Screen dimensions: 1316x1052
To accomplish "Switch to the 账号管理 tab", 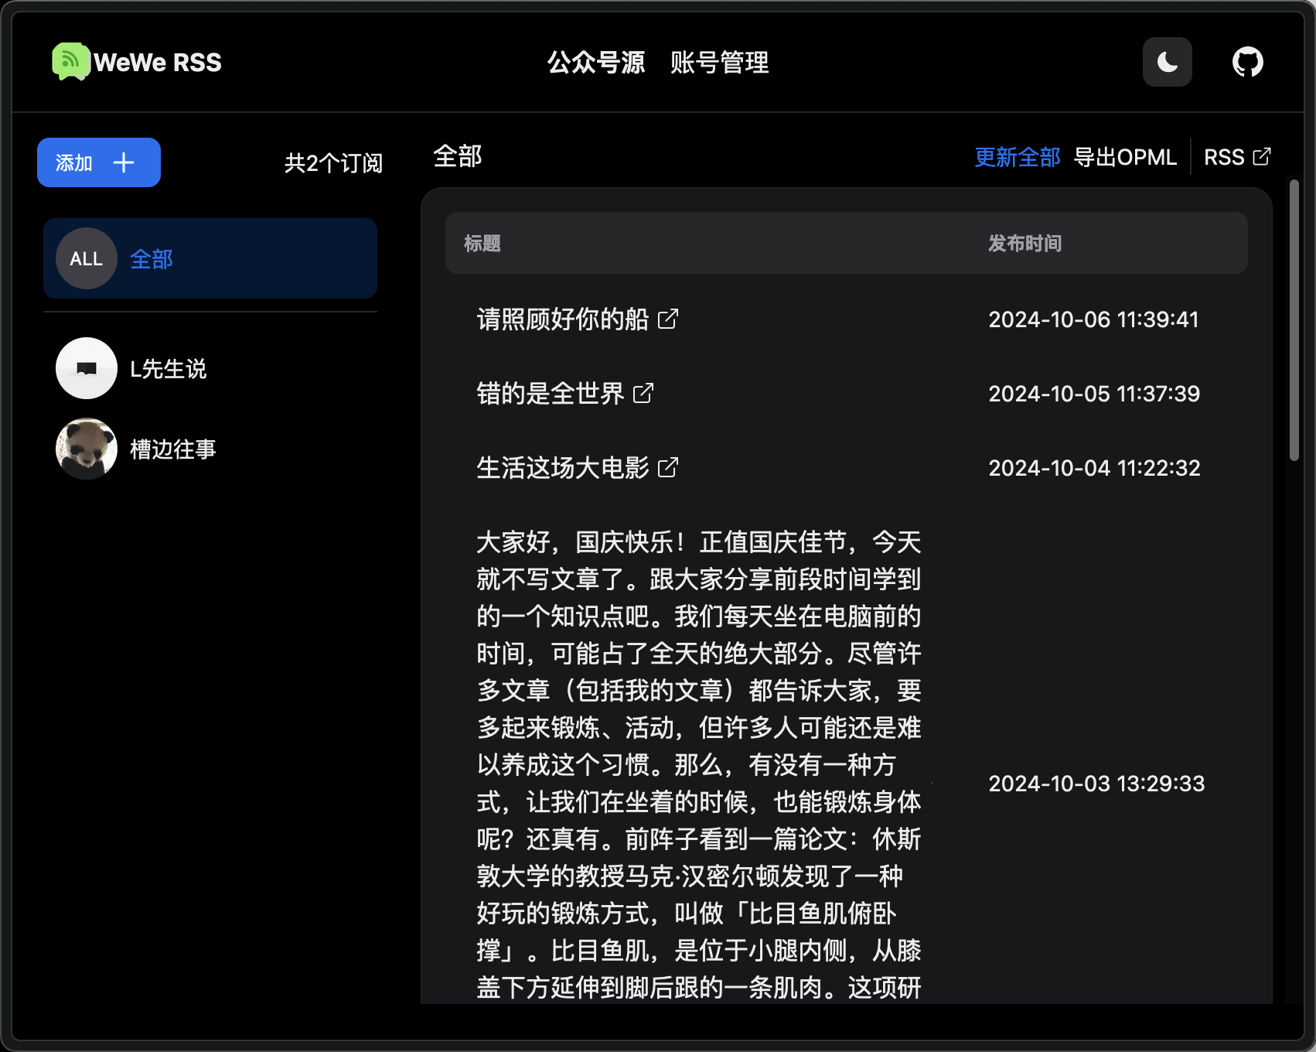I will coord(720,62).
